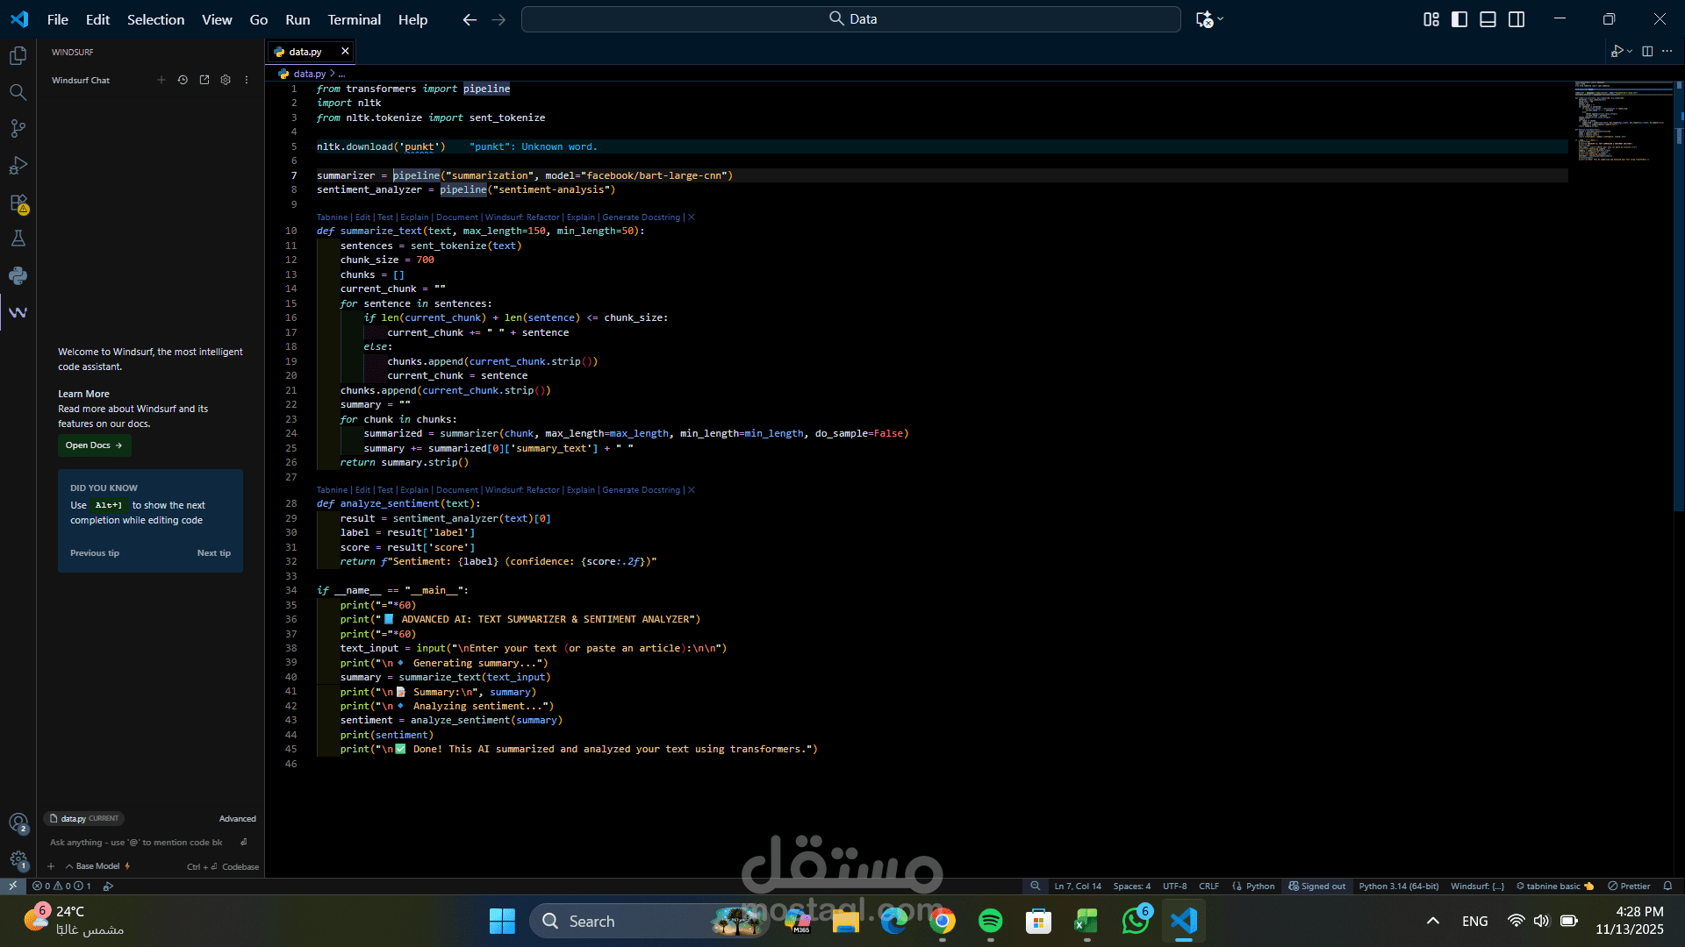1685x947 pixels.
Task: Toggle the secondary side bar layout
Action: click(x=1516, y=19)
